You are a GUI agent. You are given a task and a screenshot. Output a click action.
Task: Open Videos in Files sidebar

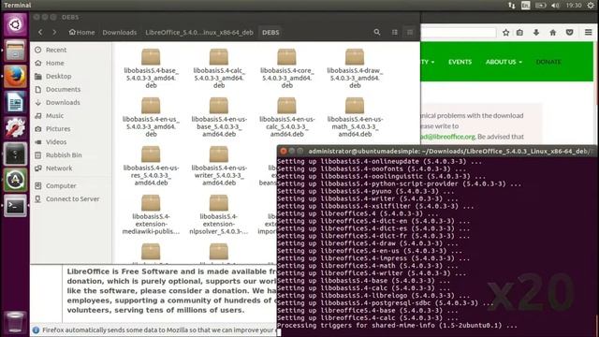click(56, 142)
